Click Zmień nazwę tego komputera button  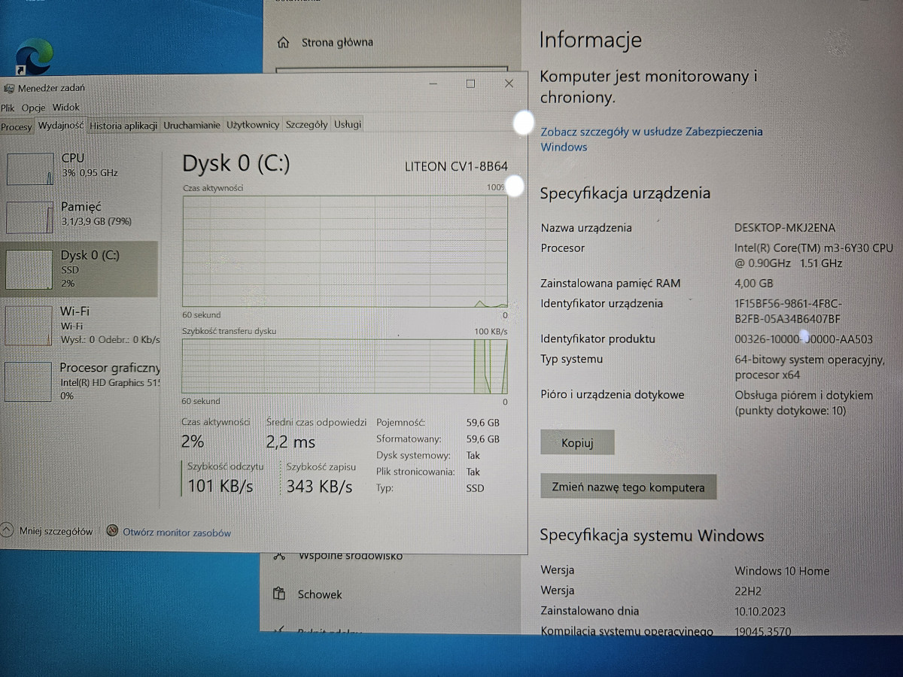628,487
